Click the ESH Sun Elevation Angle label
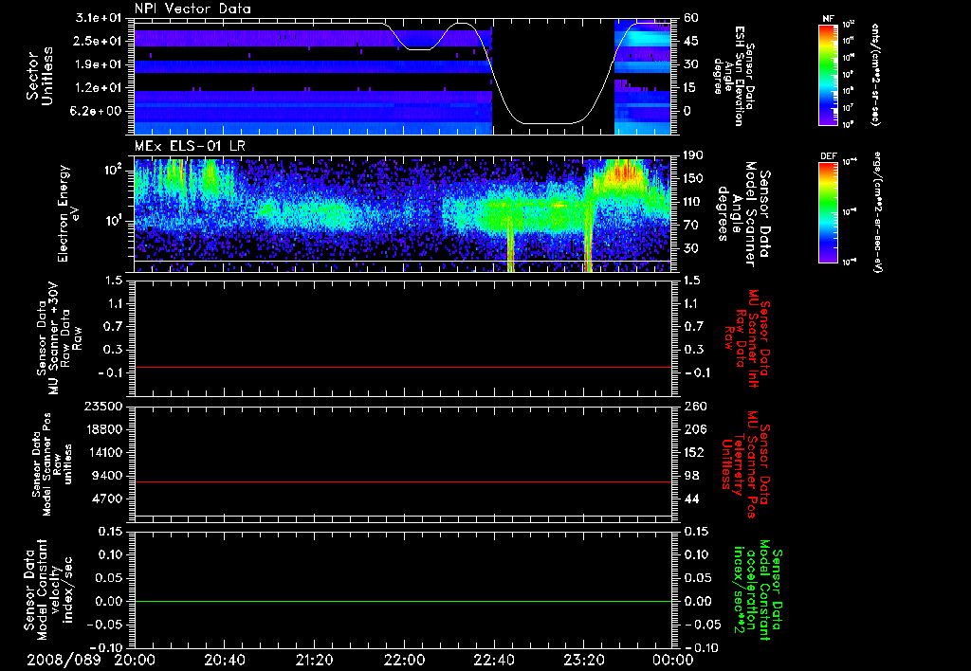The width and height of the screenshot is (971, 671). [x=736, y=76]
